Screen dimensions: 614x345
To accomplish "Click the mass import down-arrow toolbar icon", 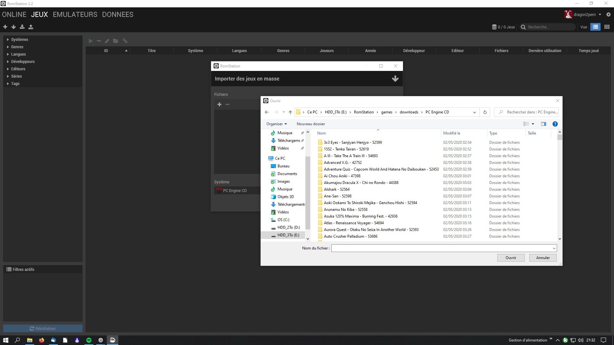I will [13, 27].
